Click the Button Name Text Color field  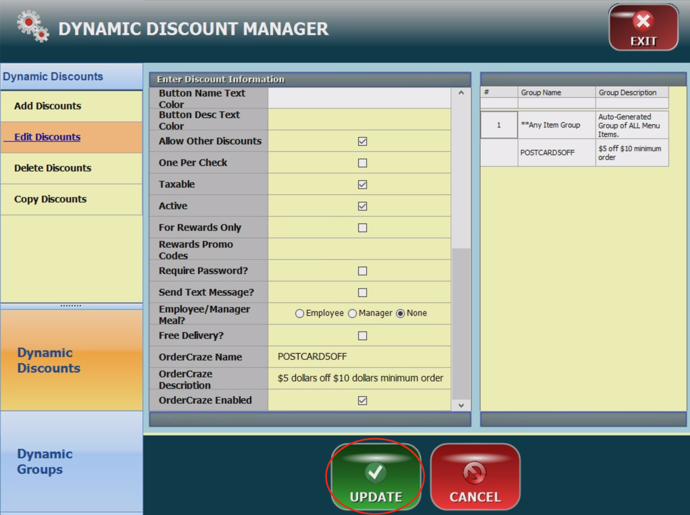click(359, 98)
